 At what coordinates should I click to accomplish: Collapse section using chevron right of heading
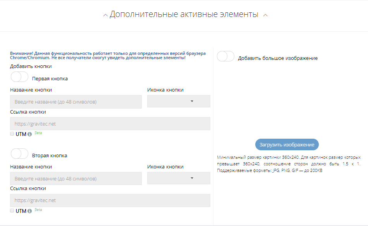(x=265, y=15)
